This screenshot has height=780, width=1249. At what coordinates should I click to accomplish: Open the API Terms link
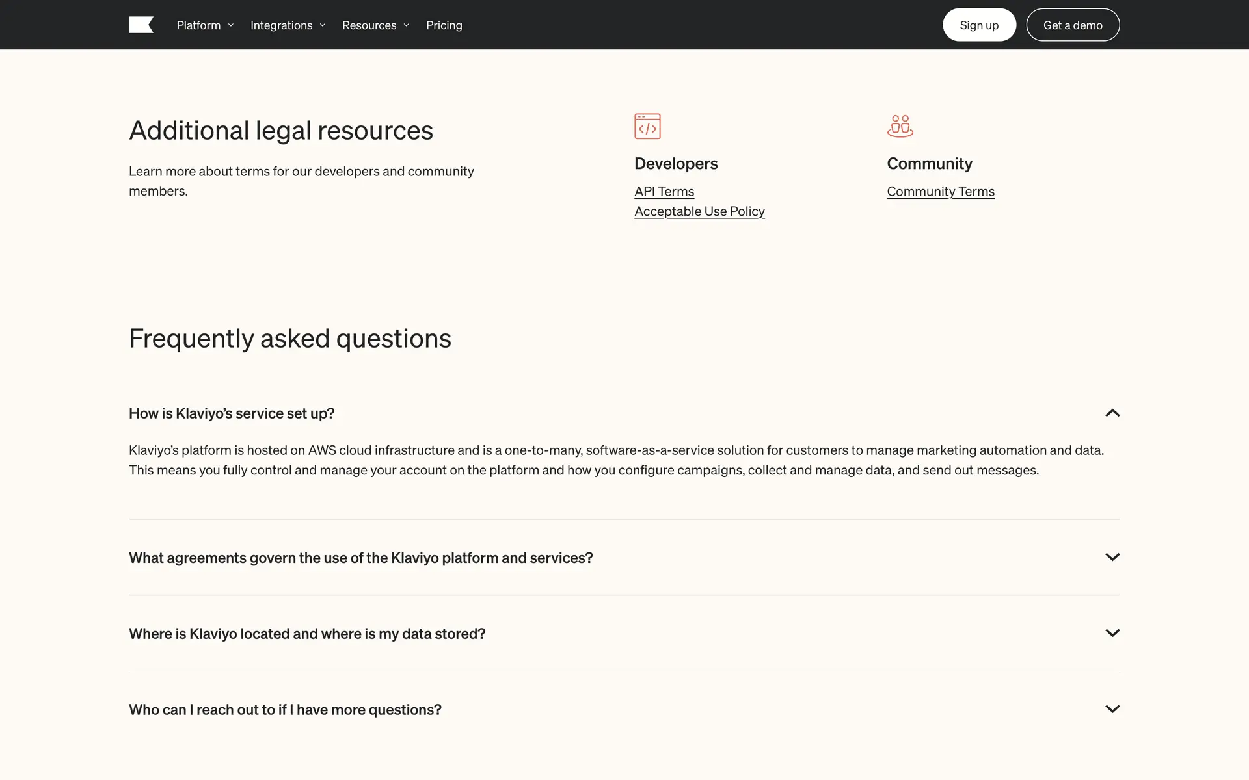[664, 192]
